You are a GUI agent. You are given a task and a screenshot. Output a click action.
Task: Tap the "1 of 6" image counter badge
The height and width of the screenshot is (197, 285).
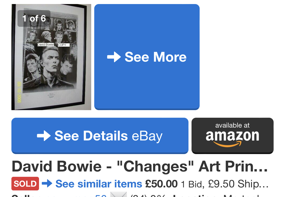point(34,18)
